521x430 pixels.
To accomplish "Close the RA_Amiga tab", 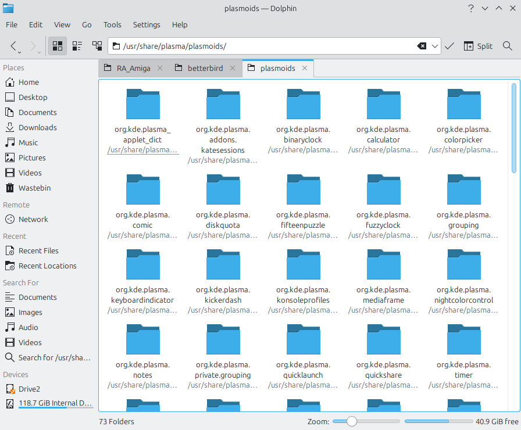I will click(161, 68).
